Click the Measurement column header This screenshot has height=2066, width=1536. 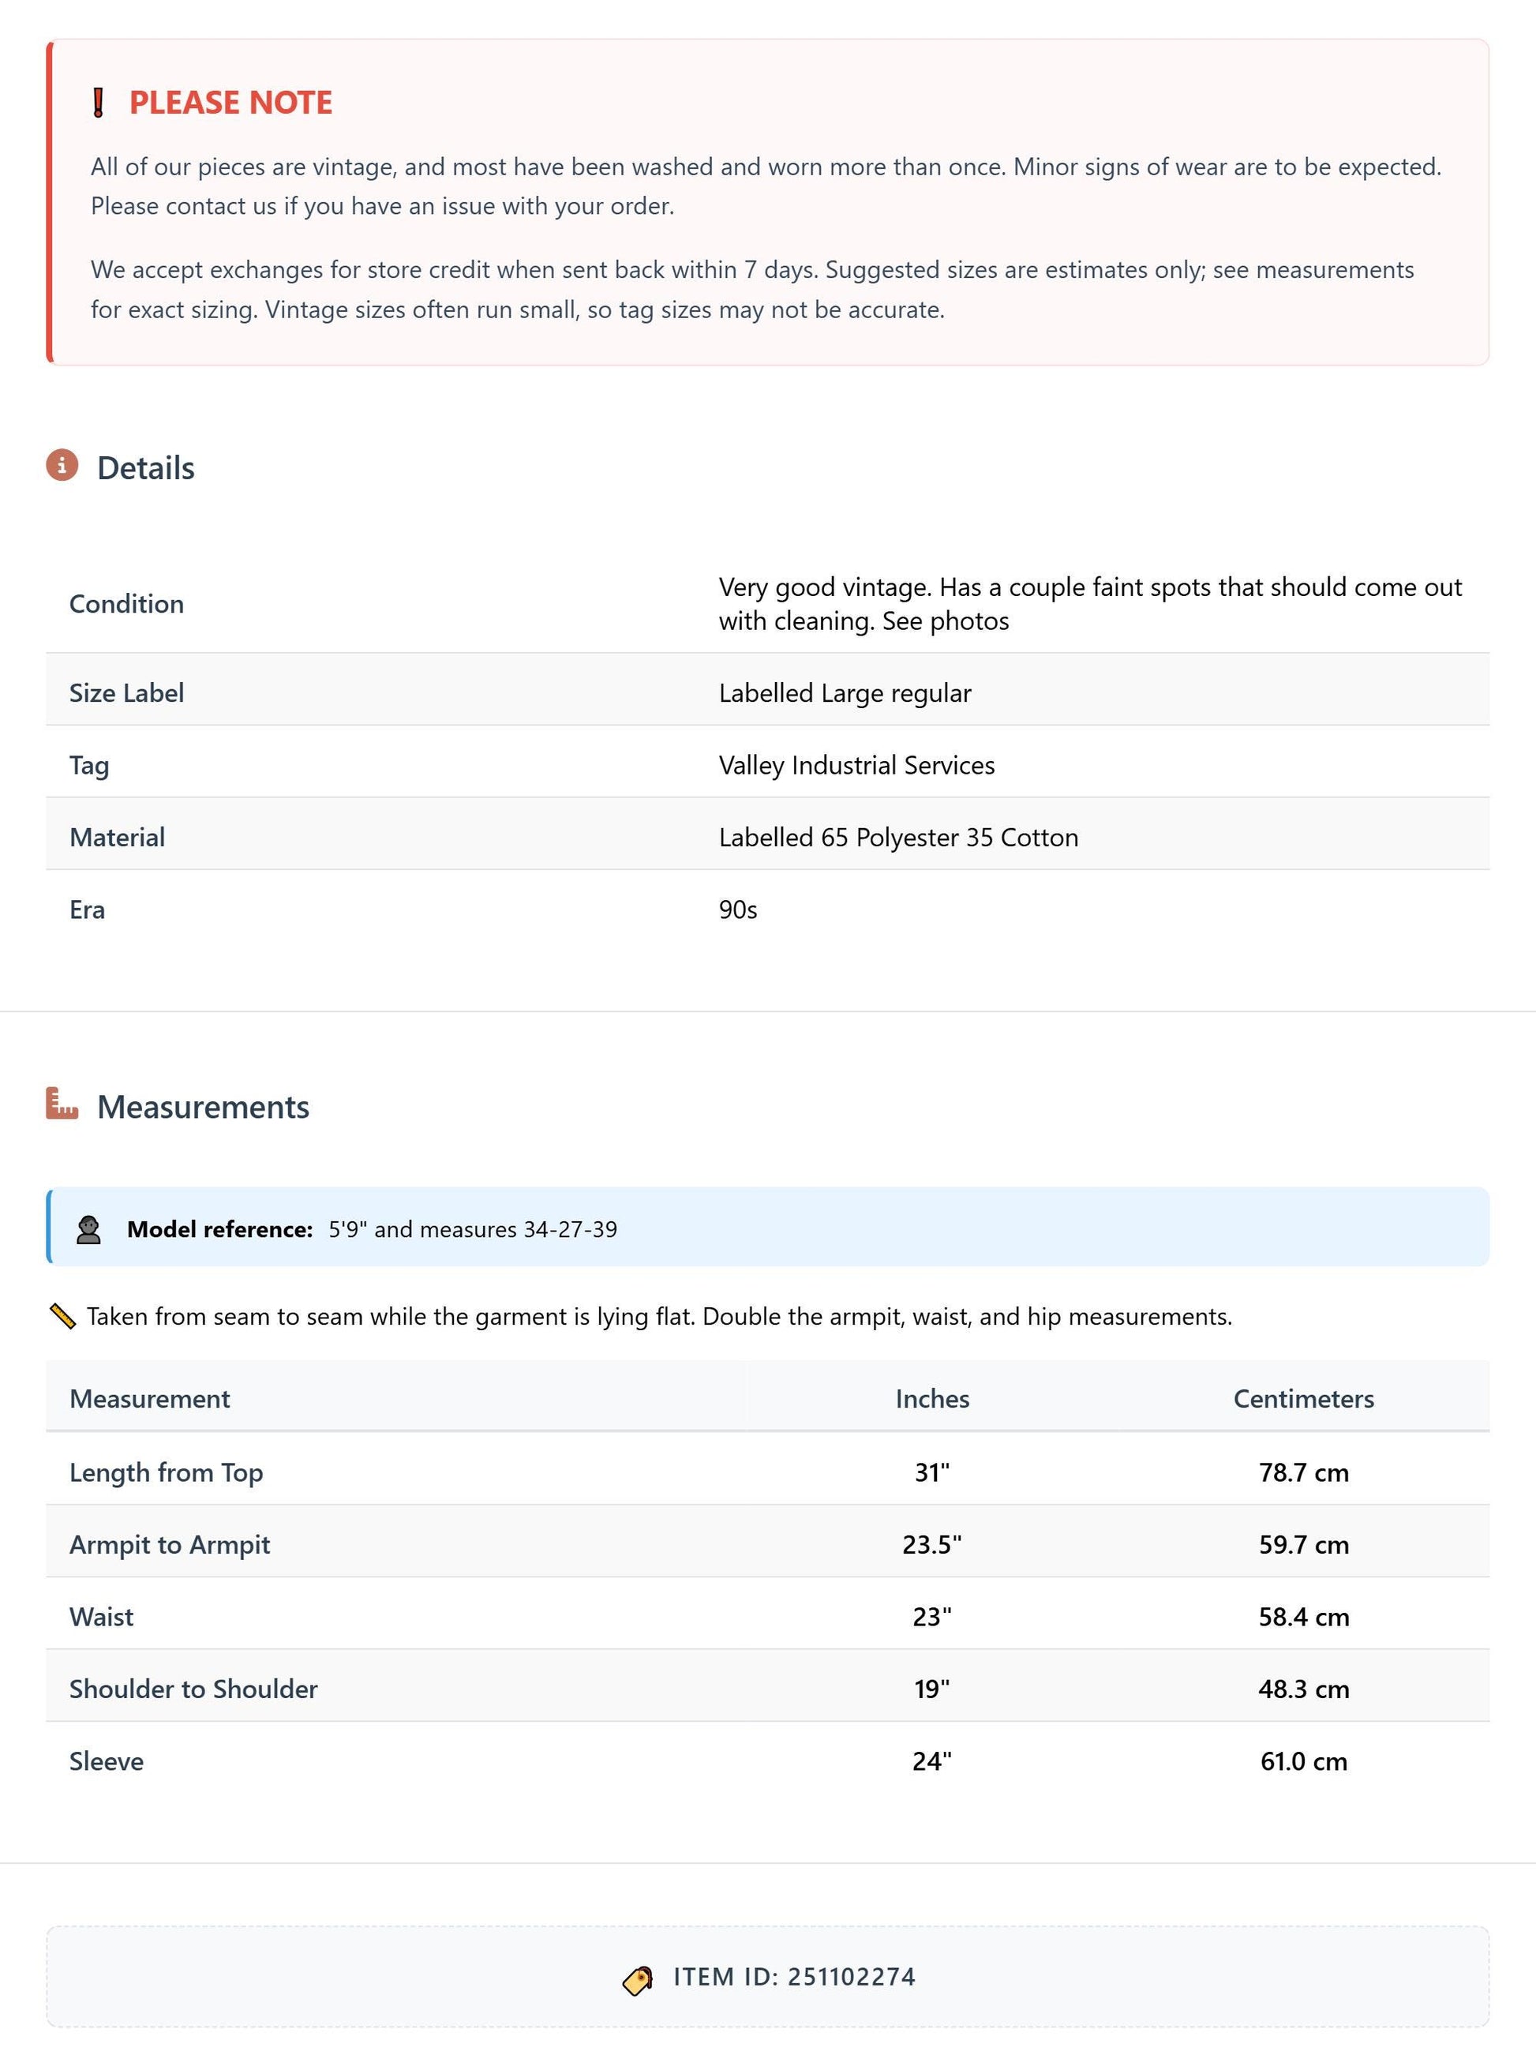click(150, 1398)
